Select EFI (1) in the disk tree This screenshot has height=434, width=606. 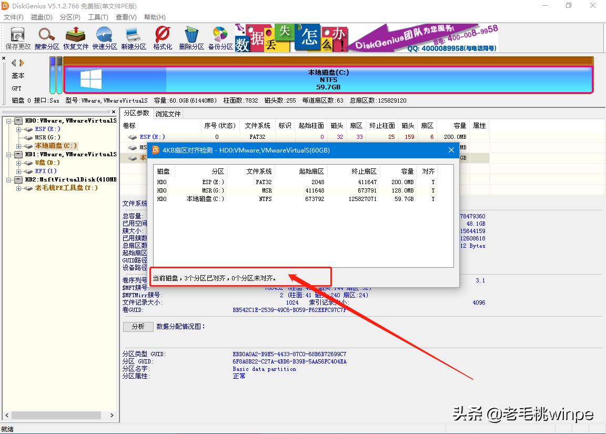coord(46,171)
